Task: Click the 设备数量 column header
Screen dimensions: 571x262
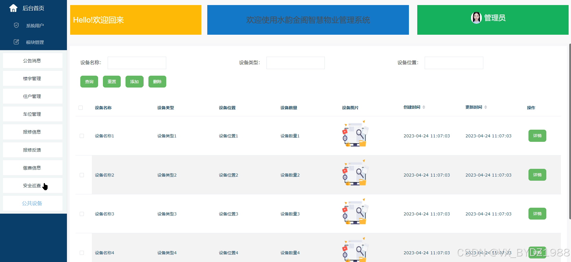Action: click(x=289, y=108)
